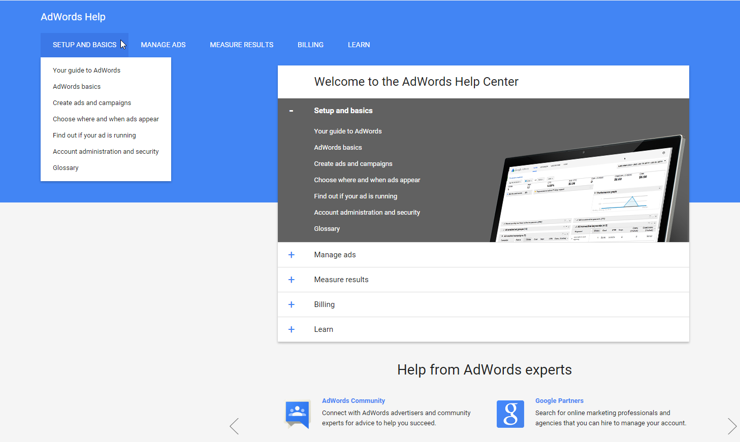Select 'Glossary' from the open menu

(x=66, y=167)
